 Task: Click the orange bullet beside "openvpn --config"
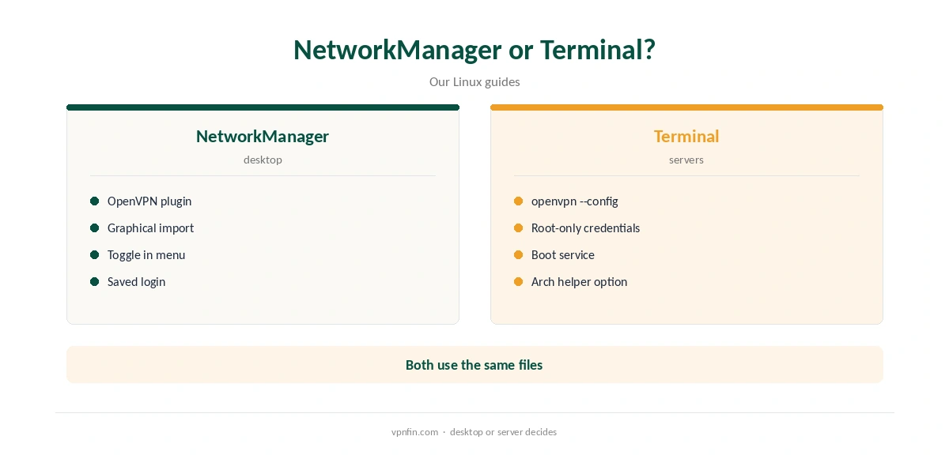(x=519, y=201)
